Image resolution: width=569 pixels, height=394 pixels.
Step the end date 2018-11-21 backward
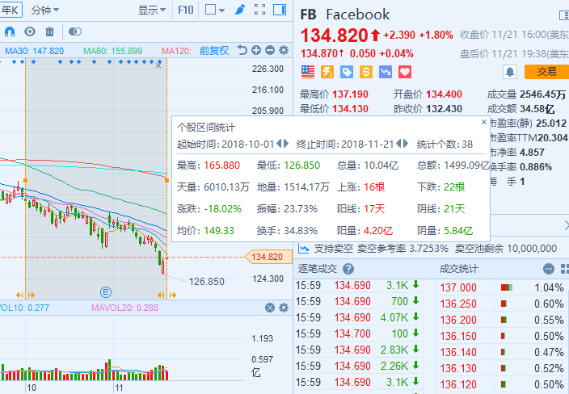click(398, 144)
